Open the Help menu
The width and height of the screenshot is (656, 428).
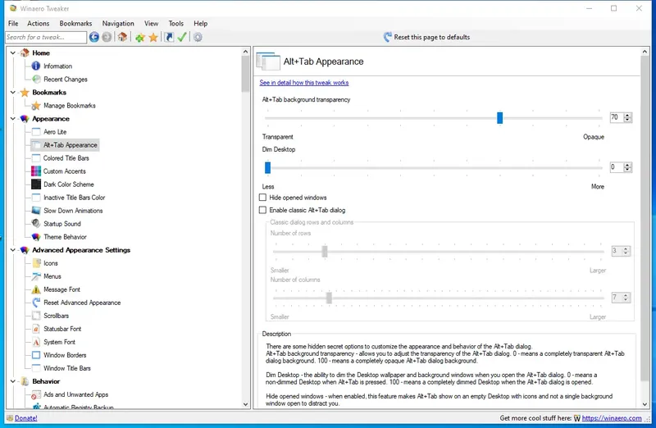point(200,24)
